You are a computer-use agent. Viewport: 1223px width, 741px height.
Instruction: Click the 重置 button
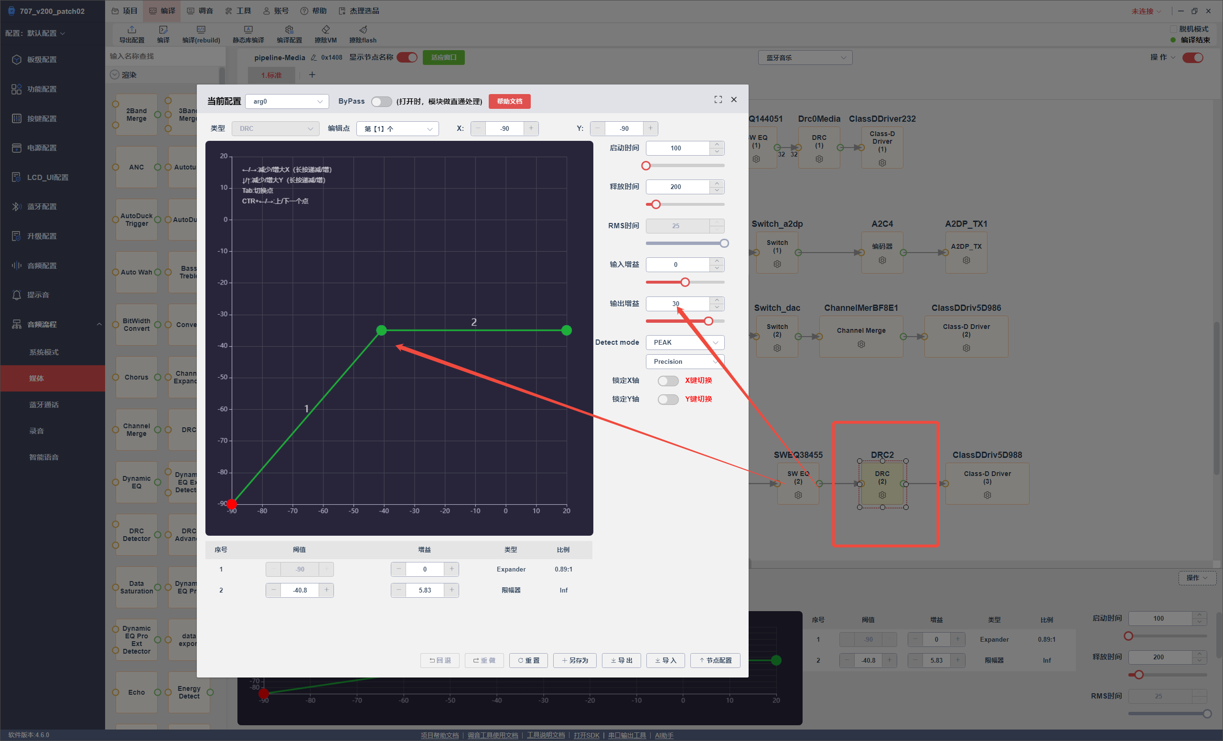(x=528, y=660)
